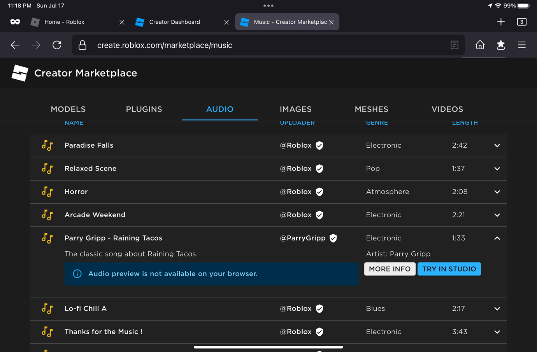Click the verified badge next to @ParryGripp
Image resolution: width=537 pixels, height=352 pixels.
pyautogui.click(x=333, y=238)
